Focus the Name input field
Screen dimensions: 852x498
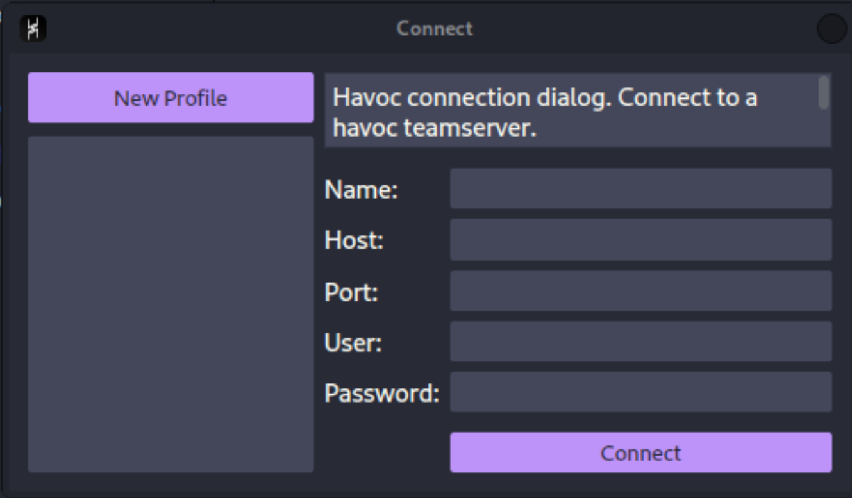coord(640,189)
